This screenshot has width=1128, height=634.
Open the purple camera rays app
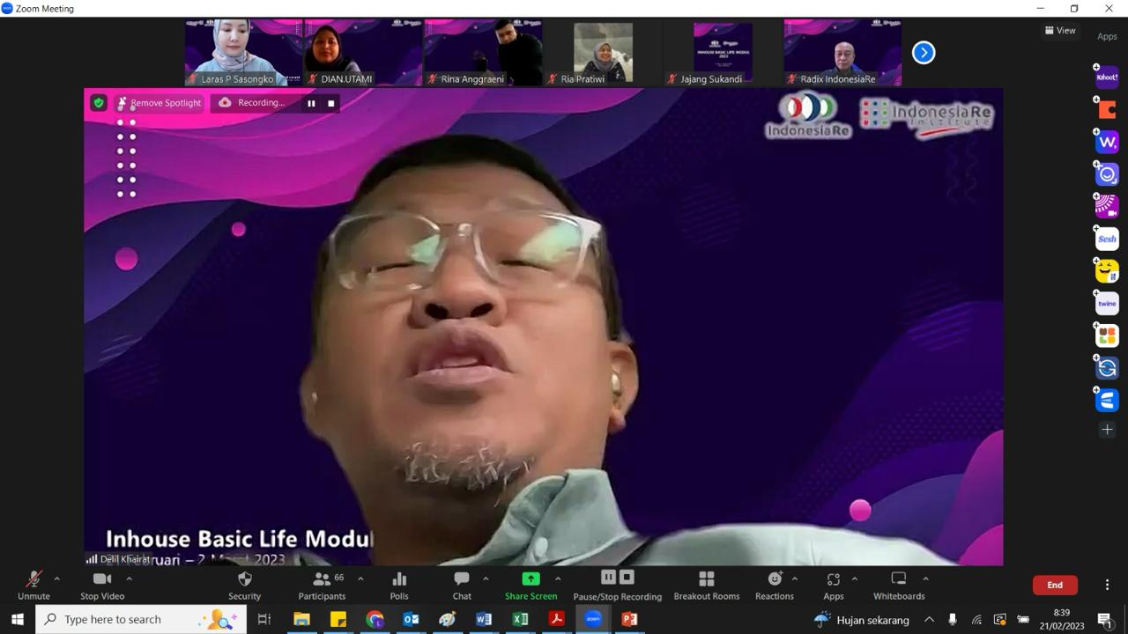(x=1107, y=206)
